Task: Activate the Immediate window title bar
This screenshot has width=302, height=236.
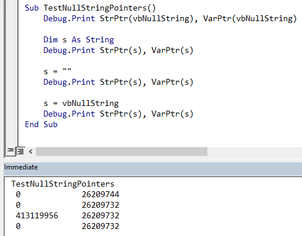Action: 153,167
